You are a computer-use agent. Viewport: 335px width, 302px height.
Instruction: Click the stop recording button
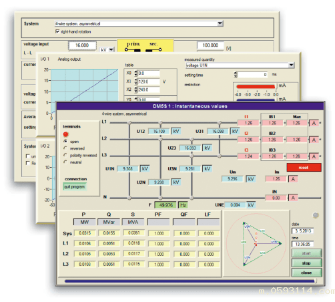click(306, 263)
